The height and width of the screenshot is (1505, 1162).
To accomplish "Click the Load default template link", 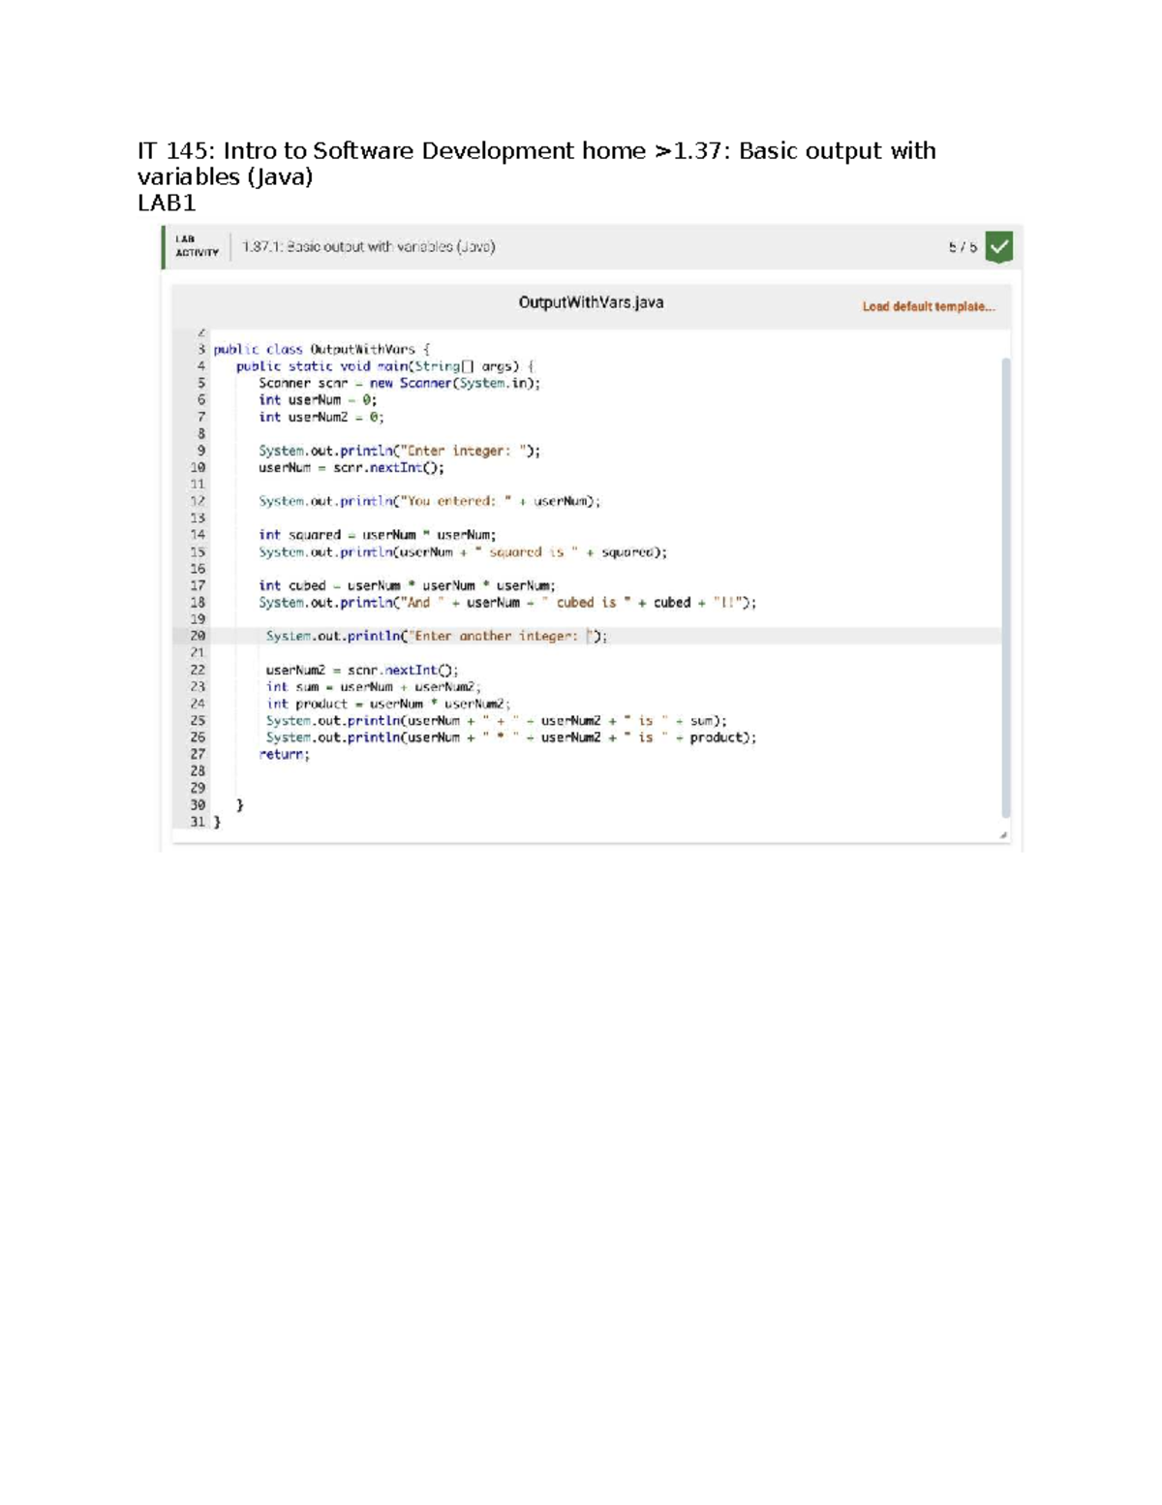I will pyautogui.click(x=928, y=306).
